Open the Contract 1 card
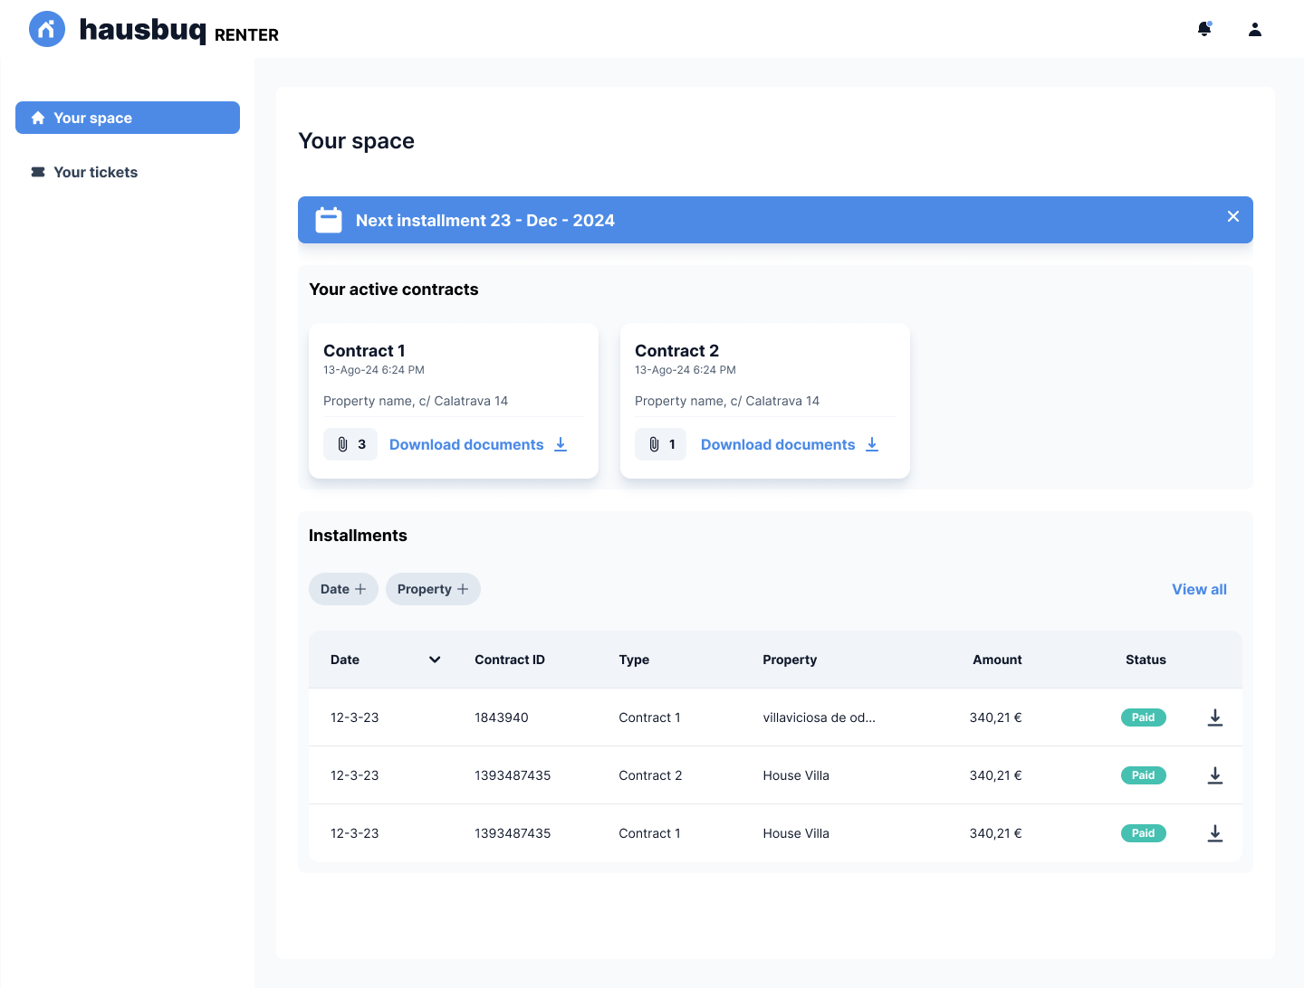The image size is (1304, 988). pyautogui.click(x=453, y=371)
